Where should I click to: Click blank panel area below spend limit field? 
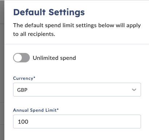[77, 135]
